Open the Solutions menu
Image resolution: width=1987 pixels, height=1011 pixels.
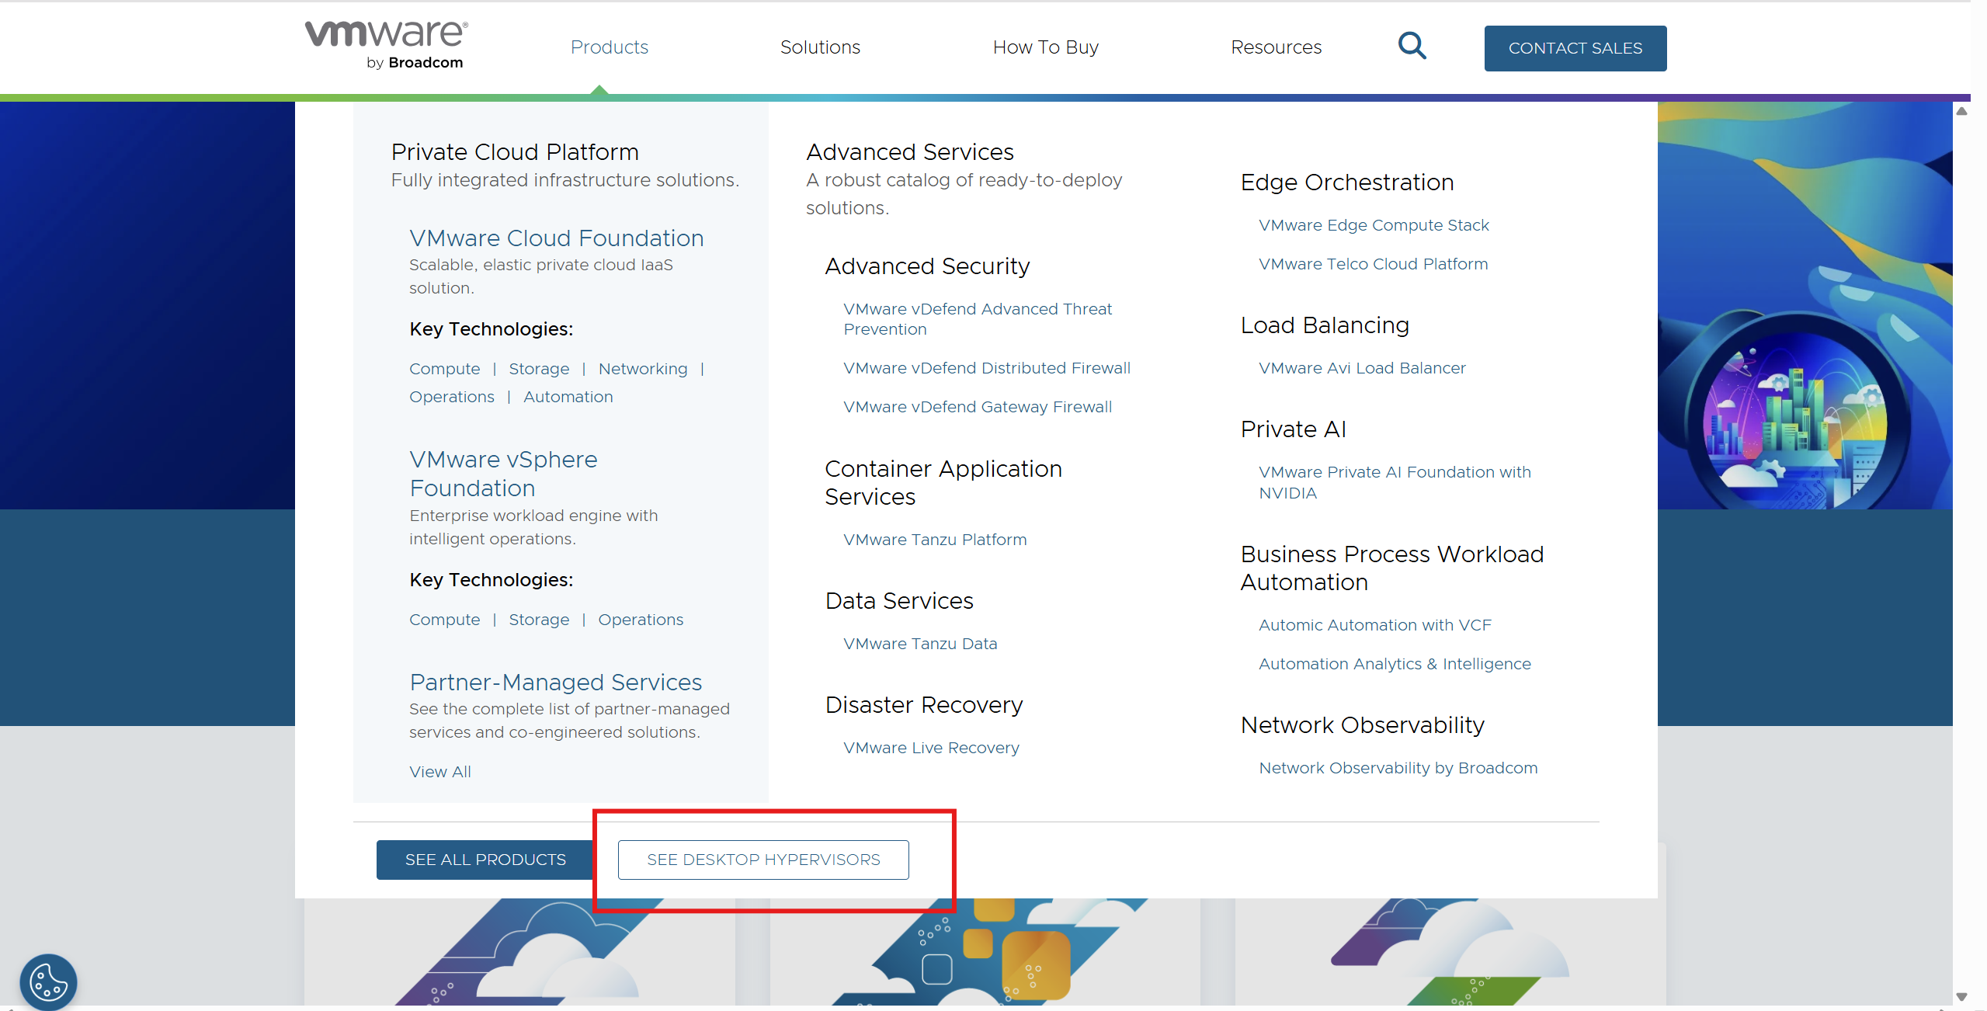pyautogui.click(x=820, y=47)
